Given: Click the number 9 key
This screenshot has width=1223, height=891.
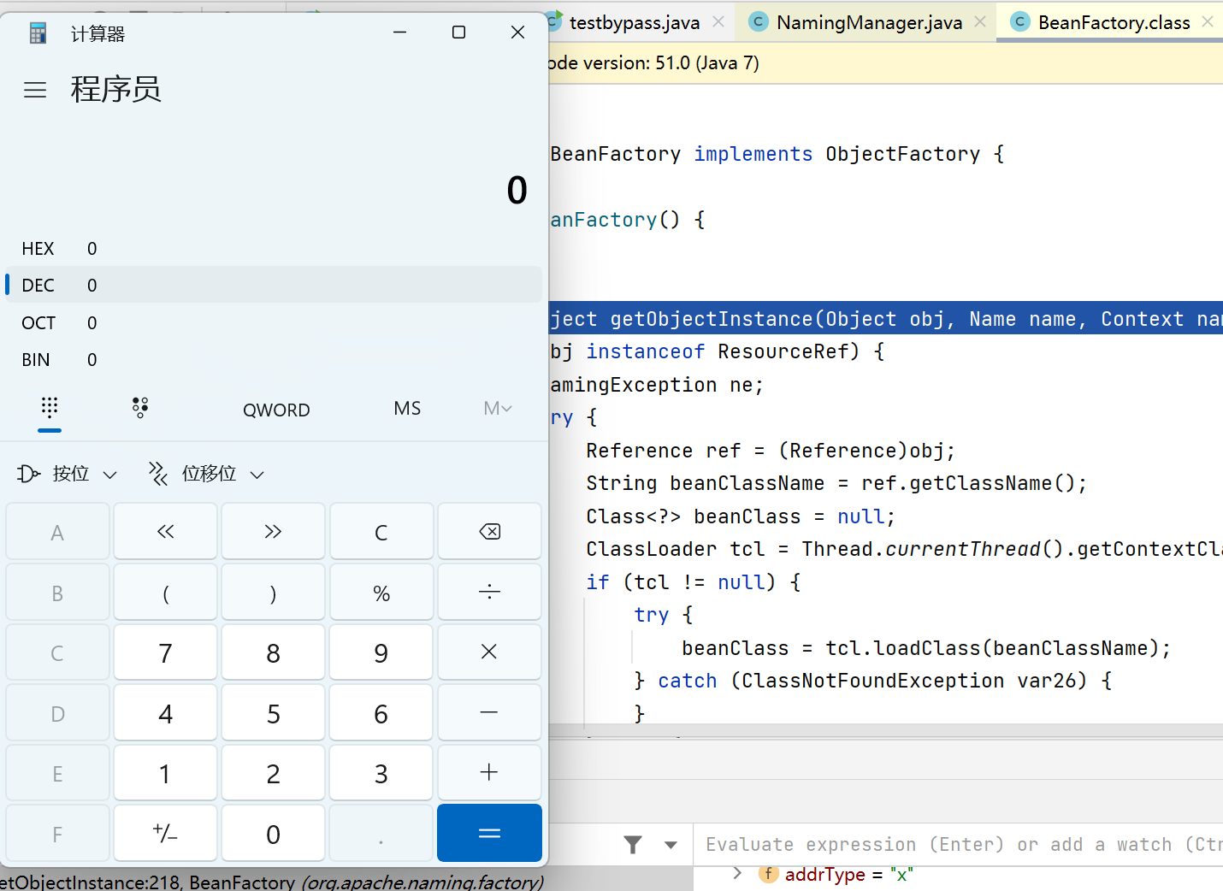Looking at the screenshot, I should coord(381,652).
